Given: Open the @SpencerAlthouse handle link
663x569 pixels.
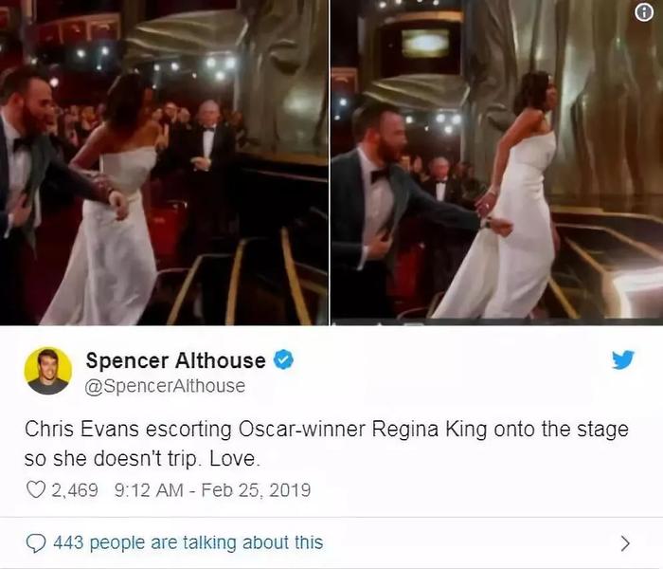Looking at the screenshot, I should (x=165, y=386).
